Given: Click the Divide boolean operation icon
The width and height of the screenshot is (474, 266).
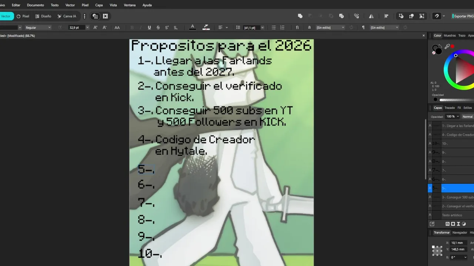Looking at the screenshot, I should pos(341,16).
